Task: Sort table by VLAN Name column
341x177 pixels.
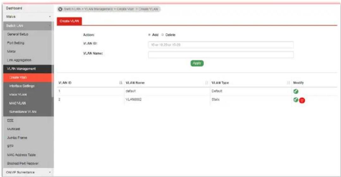Action: pyautogui.click(x=207, y=83)
